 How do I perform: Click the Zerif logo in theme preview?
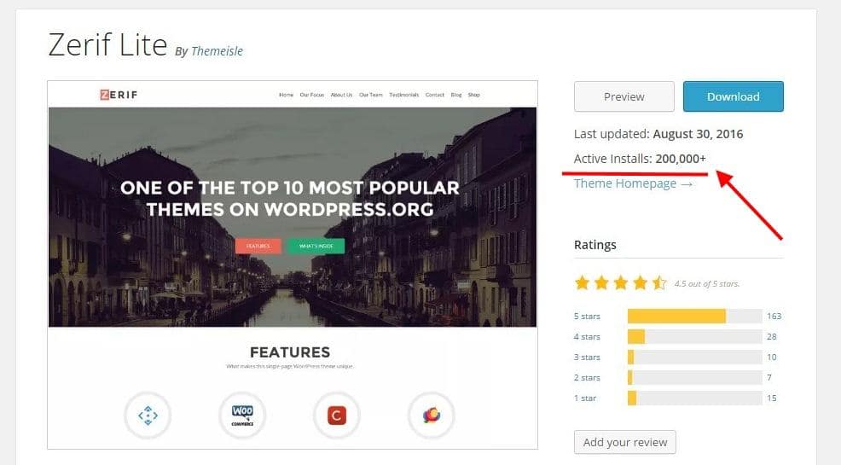[x=117, y=95]
